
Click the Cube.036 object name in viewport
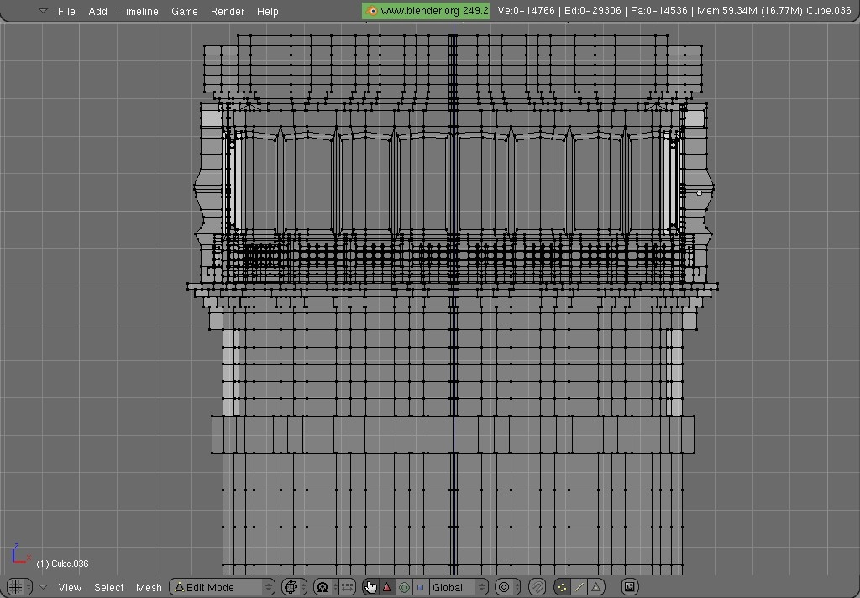point(62,564)
